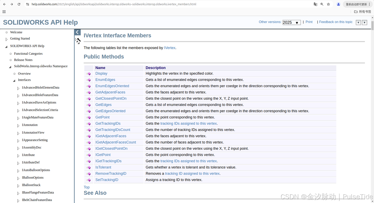Screen dimensions: 374x203
Task: Click the method icon beside SetTrackingID
Action: coord(89,180)
